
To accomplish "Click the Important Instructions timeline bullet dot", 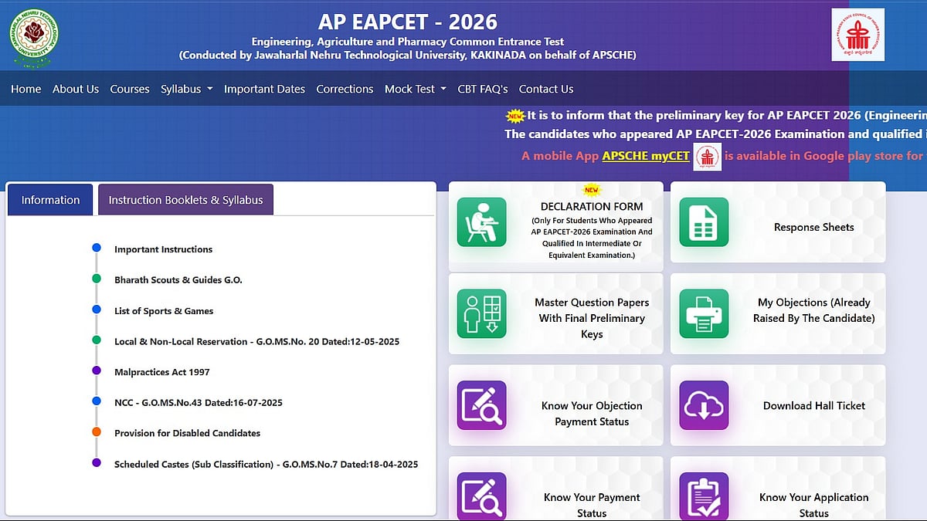I will [97, 249].
